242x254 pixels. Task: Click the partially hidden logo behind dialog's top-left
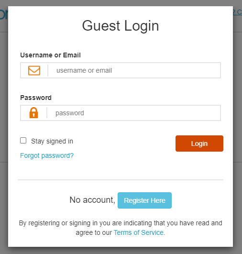4,14
